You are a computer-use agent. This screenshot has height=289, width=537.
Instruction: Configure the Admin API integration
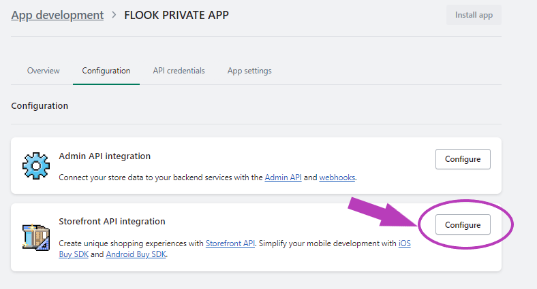tap(463, 159)
